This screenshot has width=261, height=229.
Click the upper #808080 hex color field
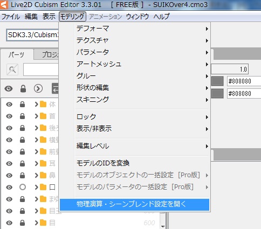tap(244, 81)
